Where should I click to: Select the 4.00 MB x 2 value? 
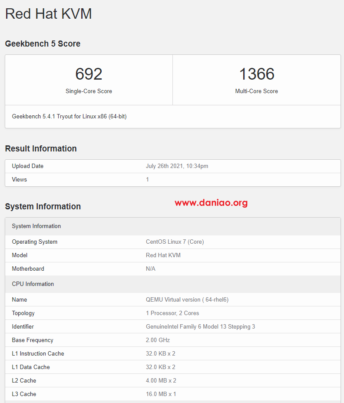pyautogui.click(x=161, y=381)
